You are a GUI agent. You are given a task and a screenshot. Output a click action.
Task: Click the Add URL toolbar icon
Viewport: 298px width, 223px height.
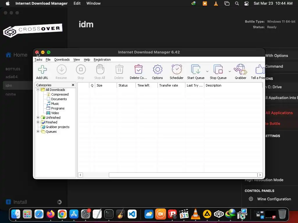click(x=42, y=70)
